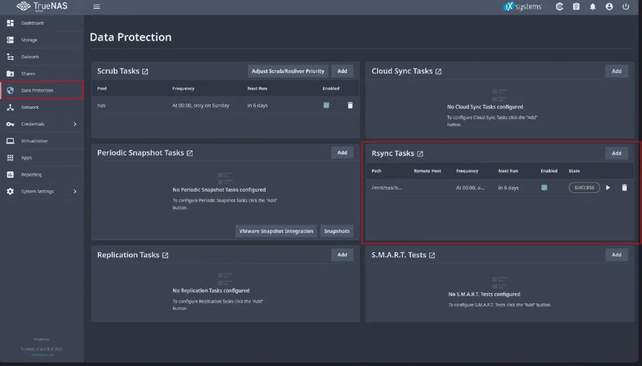
Task: Open the alerts bell icon
Action: [x=593, y=7]
